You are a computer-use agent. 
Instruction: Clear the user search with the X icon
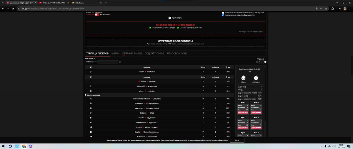click(x=120, y=62)
